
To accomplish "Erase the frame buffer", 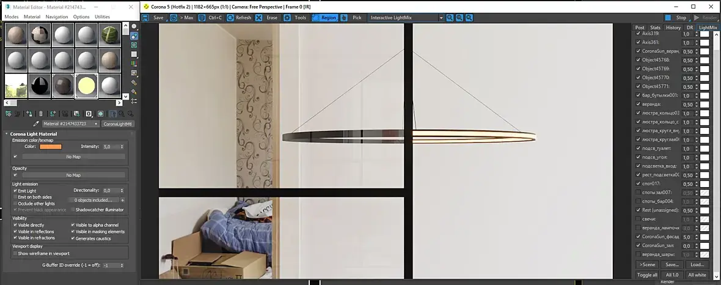I will [x=266, y=18].
